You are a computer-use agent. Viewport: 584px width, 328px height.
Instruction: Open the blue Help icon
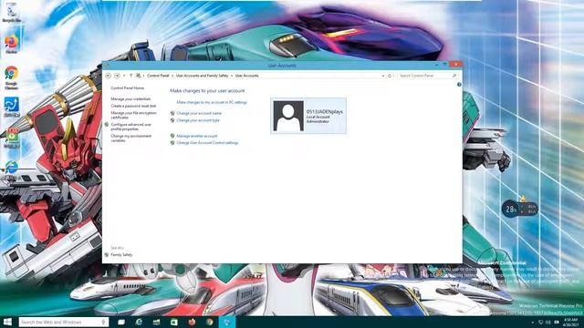pyautogui.click(x=459, y=85)
